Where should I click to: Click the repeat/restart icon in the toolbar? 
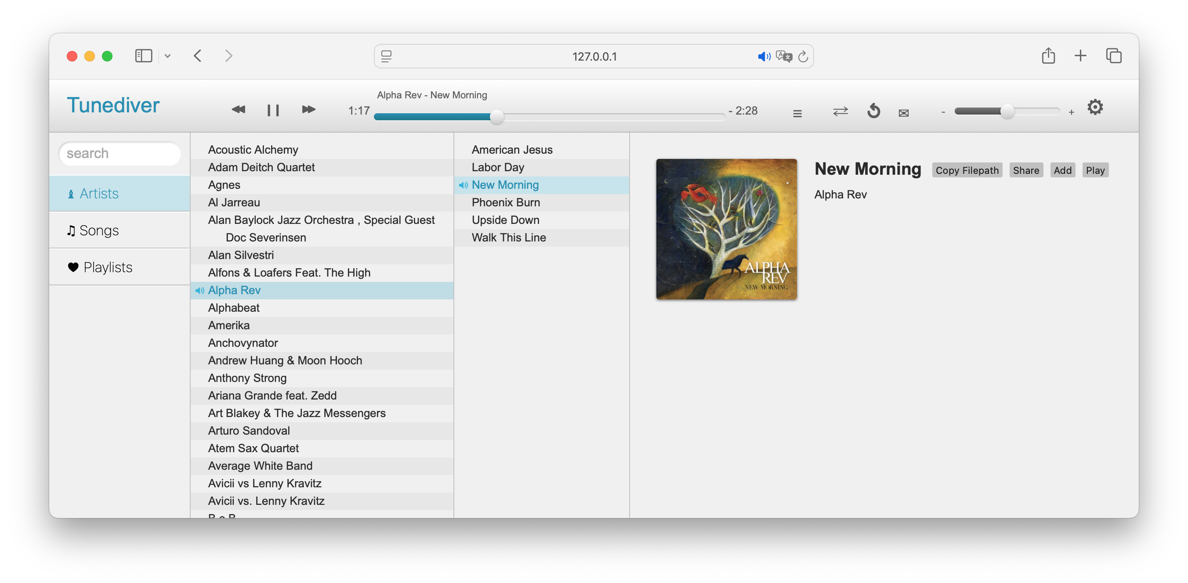click(x=873, y=111)
